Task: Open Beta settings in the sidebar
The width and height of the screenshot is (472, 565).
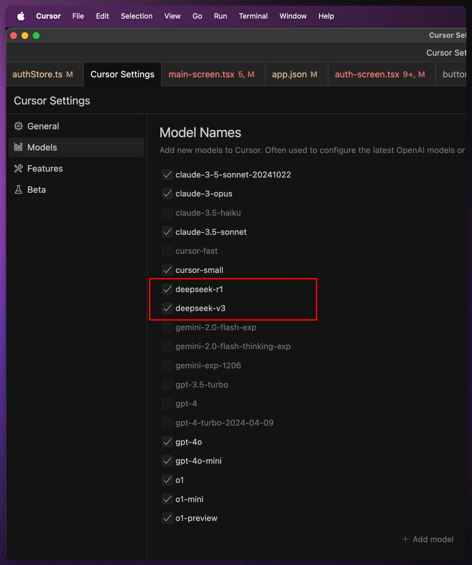Action: pos(76,190)
